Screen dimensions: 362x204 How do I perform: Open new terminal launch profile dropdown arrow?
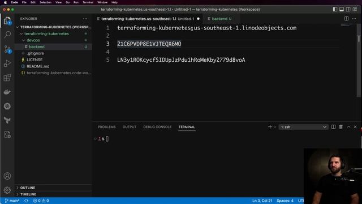click(x=275, y=127)
